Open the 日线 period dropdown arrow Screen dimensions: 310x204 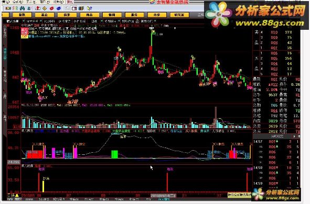coord(102,21)
